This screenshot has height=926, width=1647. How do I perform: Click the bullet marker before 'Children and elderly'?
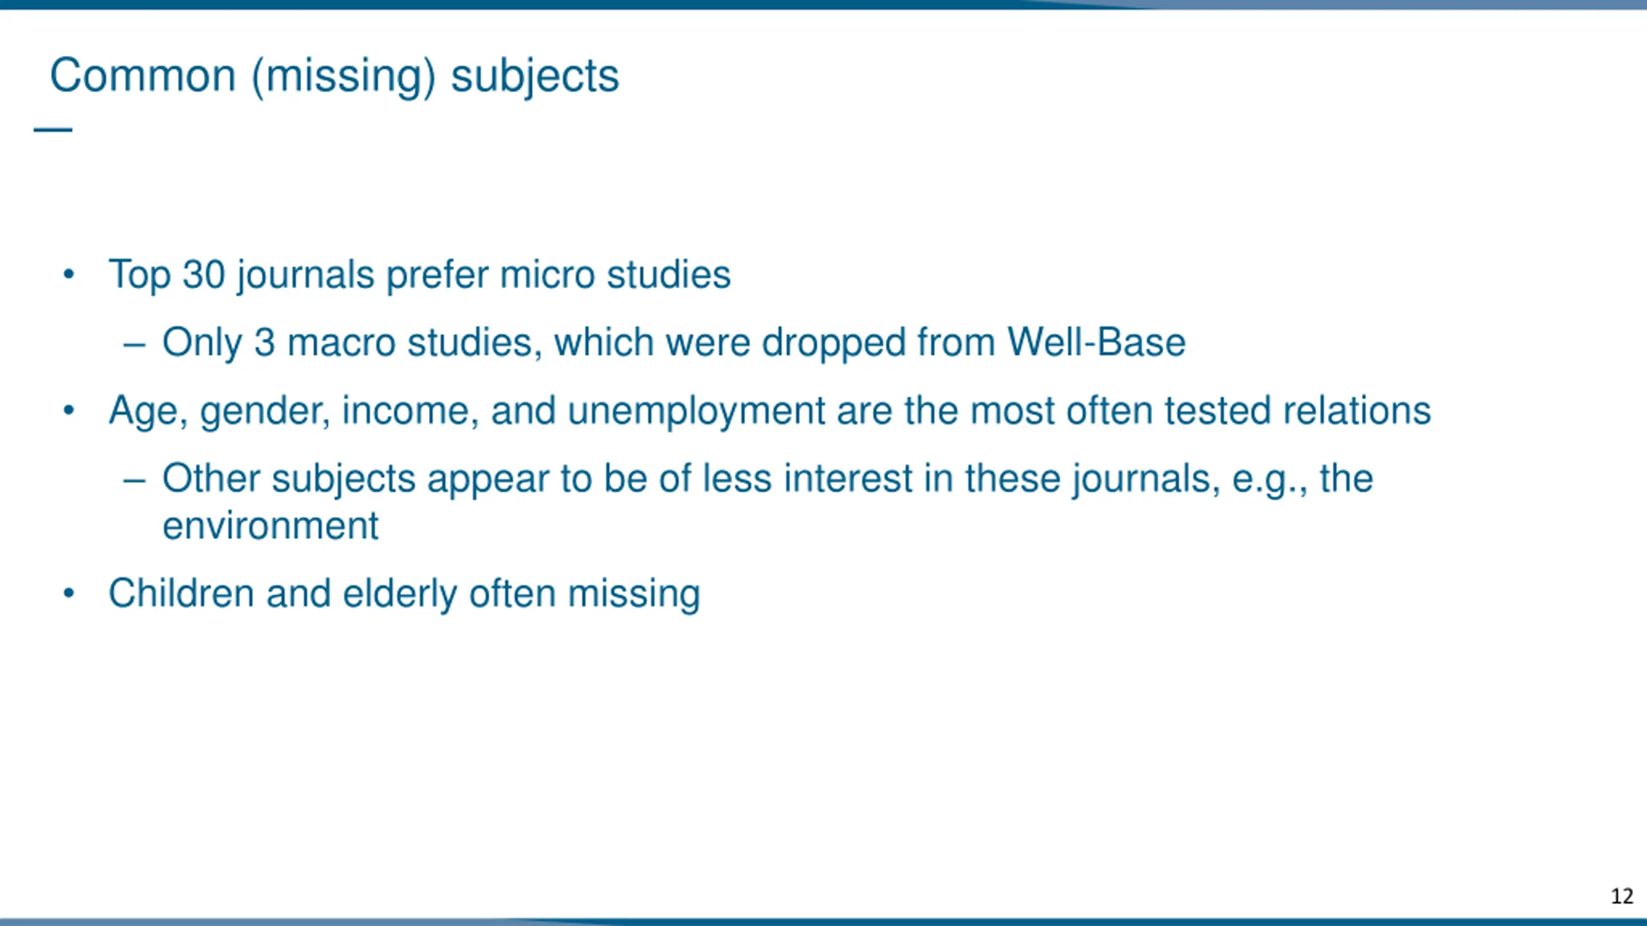click(x=69, y=593)
